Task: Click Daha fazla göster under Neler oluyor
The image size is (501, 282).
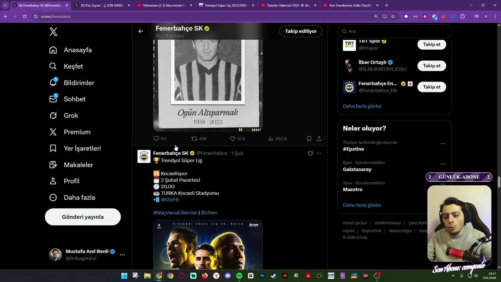Action: [362, 205]
